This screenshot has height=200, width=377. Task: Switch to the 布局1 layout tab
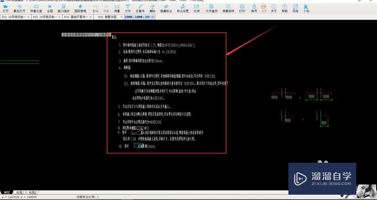(20, 192)
